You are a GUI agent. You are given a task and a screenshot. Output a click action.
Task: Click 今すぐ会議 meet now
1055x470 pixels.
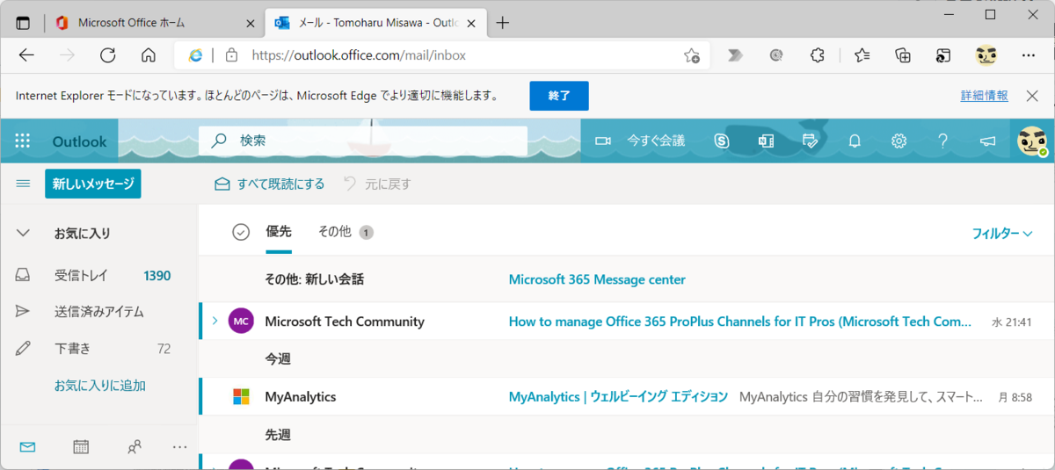click(656, 141)
